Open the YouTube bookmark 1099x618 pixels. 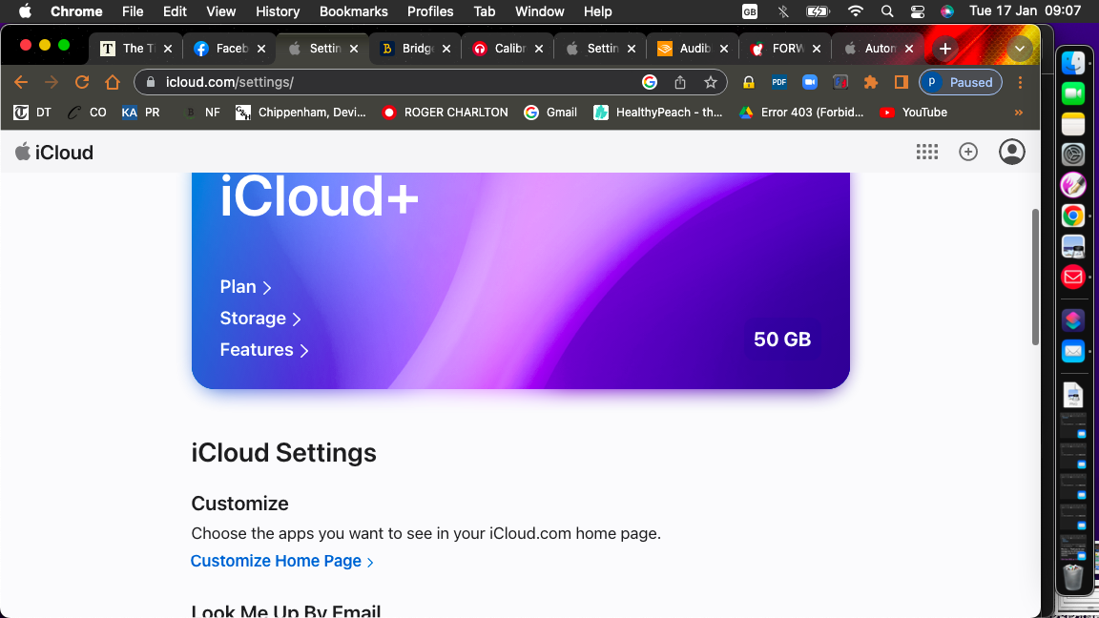coord(913,113)
